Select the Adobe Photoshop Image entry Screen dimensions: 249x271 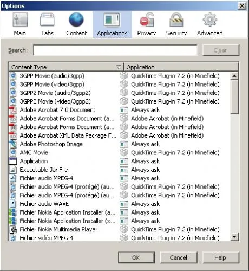click(x=51, y=144)
